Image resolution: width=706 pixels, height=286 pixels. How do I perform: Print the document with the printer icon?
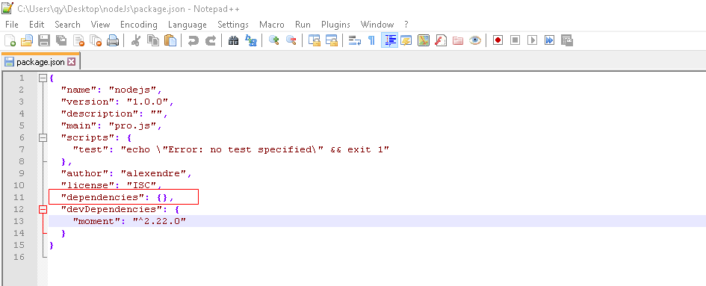pos(113,40)
